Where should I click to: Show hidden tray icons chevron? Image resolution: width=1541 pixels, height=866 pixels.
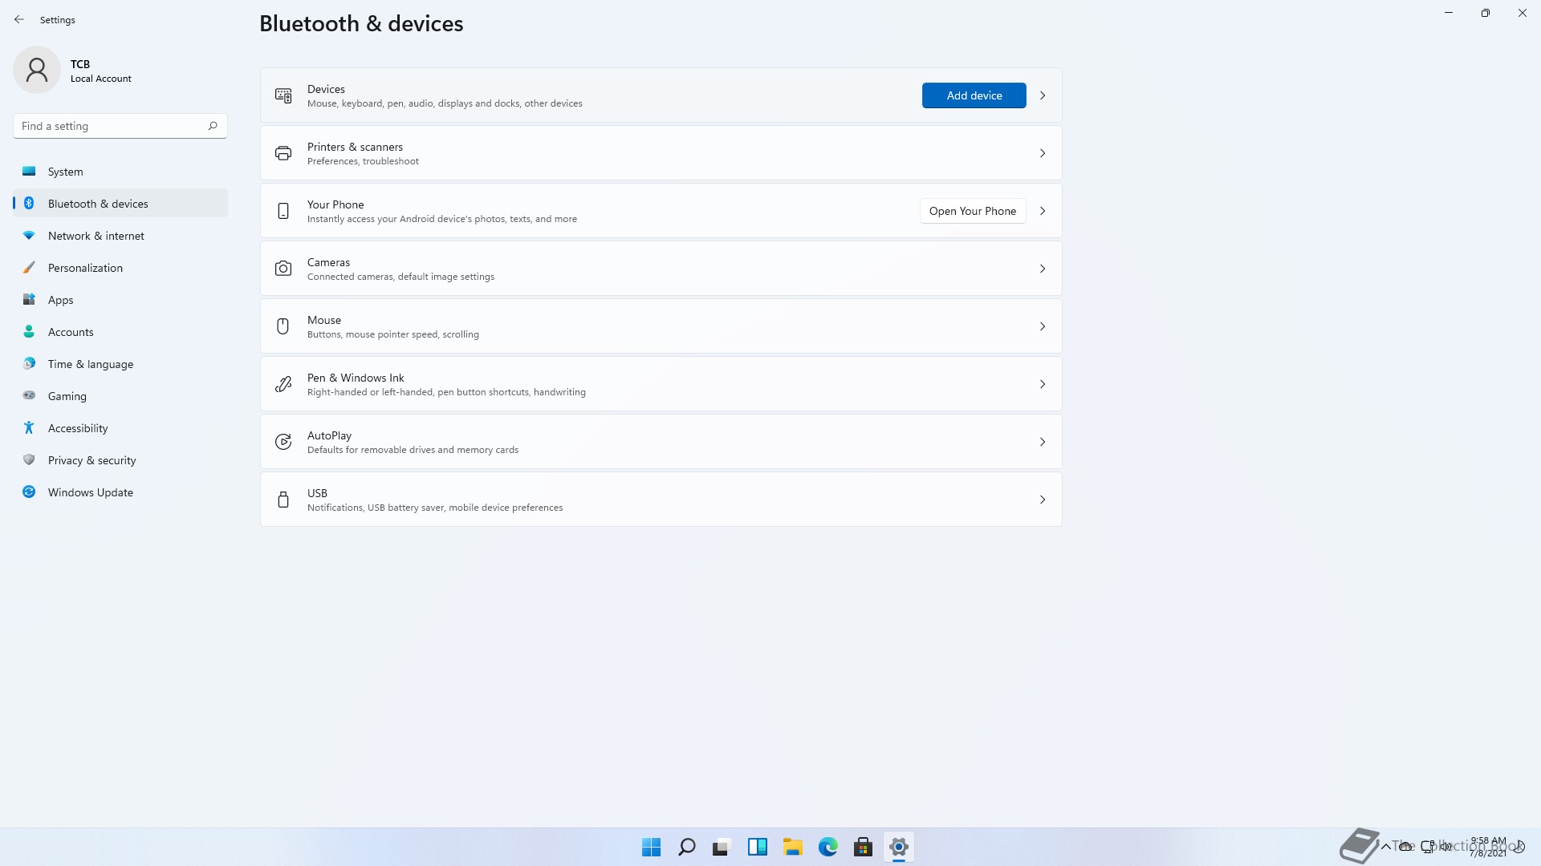(1385, 846)
